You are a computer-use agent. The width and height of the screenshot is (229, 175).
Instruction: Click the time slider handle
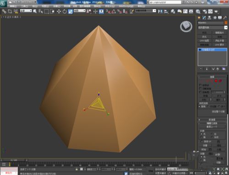[x=14, y=160]
